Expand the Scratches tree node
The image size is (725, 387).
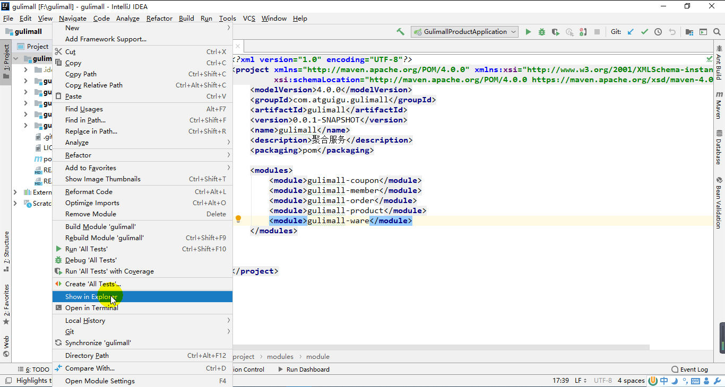click(x=15, y=204)
